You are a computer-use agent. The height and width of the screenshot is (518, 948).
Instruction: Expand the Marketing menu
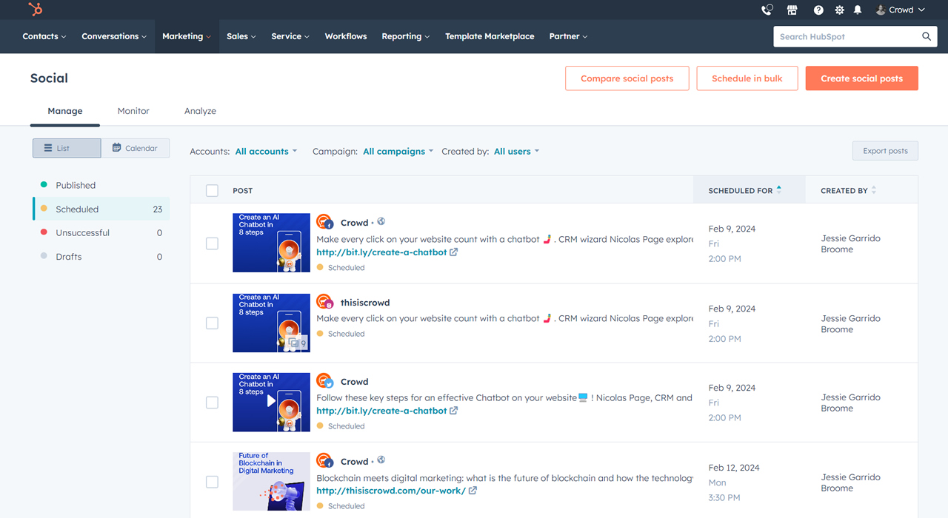pyautogui.click(x=187, y=36)
